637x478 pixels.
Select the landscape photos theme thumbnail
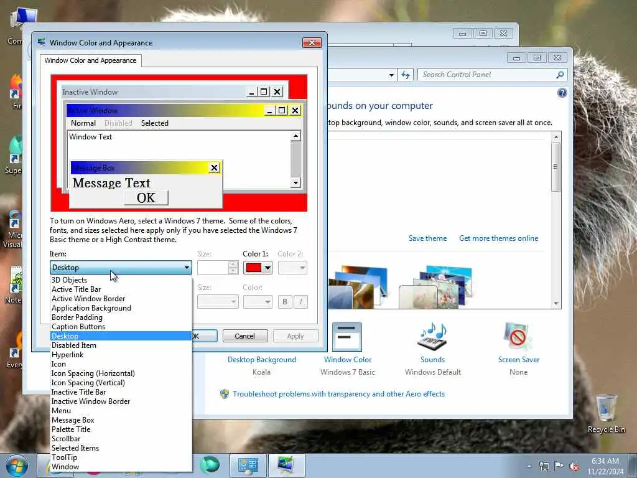click(358, 287)
